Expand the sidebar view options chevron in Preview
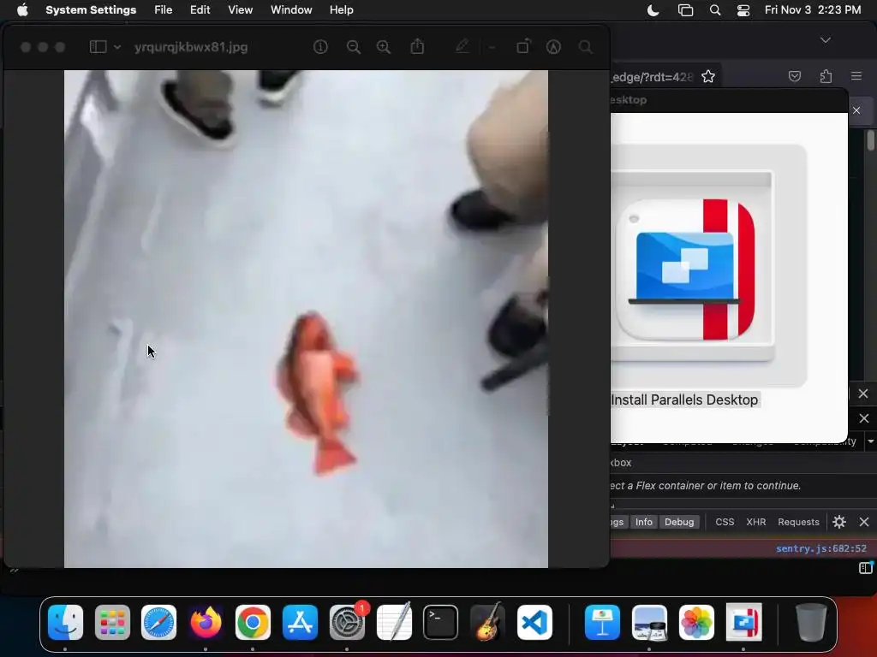The image size is (877, 657). 117,48
